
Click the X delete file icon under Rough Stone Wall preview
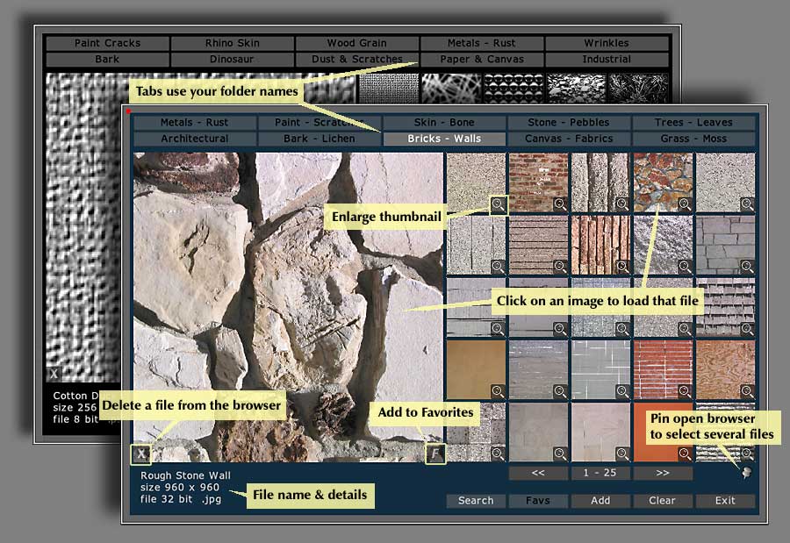tap(141, 454)
